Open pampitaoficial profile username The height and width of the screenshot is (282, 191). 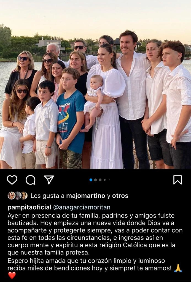click(x=29, y=207)
